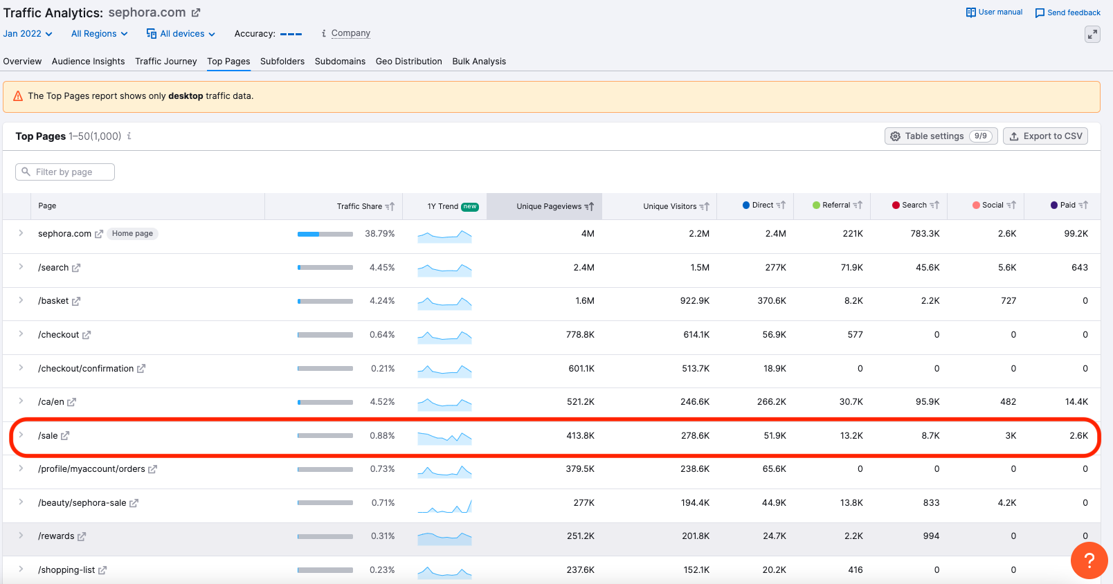Open external link icon next to /search
The width and height of the screenshot is (1113, 584).
76,268
